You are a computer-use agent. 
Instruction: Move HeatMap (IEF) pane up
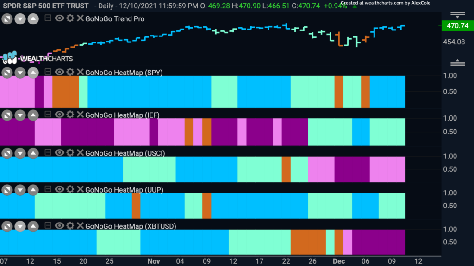(33, 115)
